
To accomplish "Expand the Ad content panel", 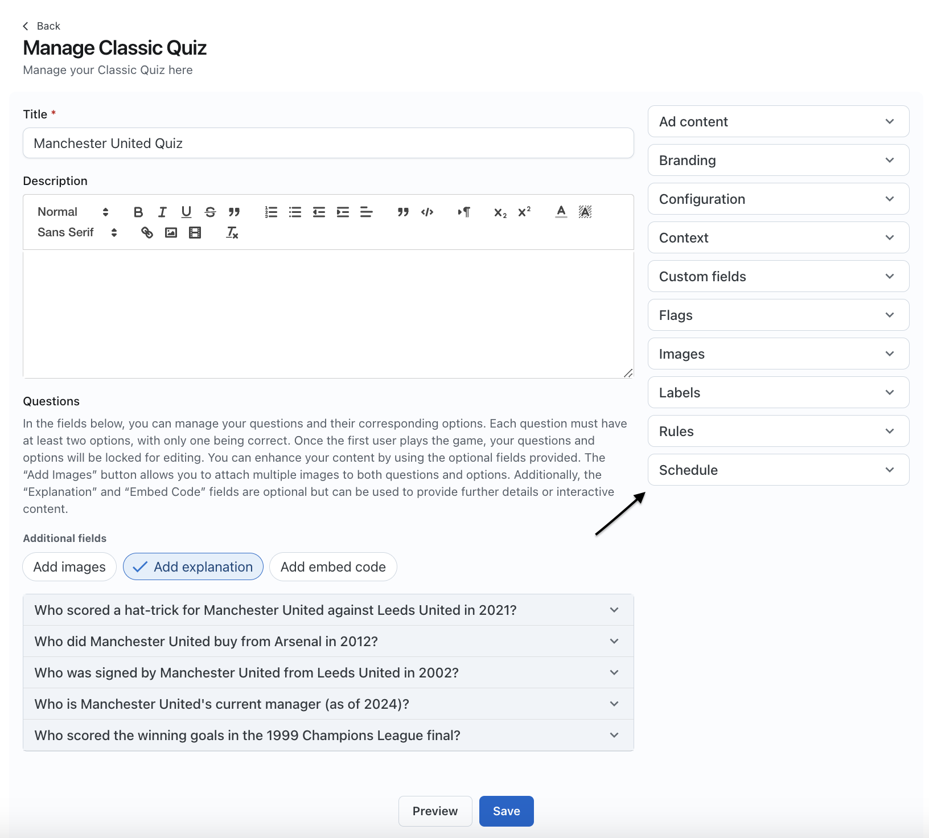I will [x=778, y=121].
